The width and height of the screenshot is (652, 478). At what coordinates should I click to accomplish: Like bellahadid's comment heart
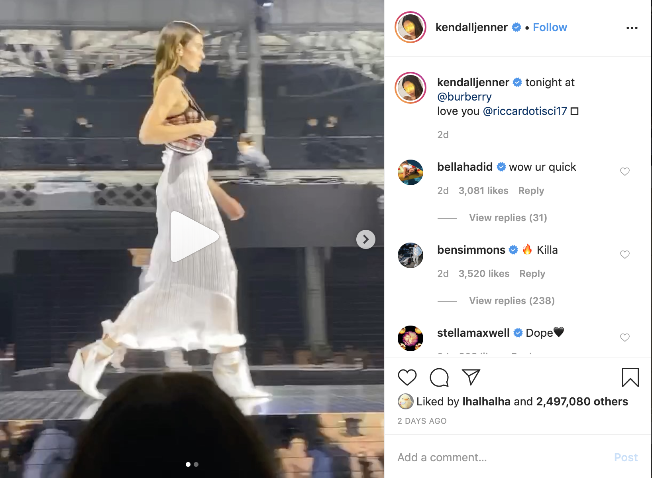pos(625,172)
